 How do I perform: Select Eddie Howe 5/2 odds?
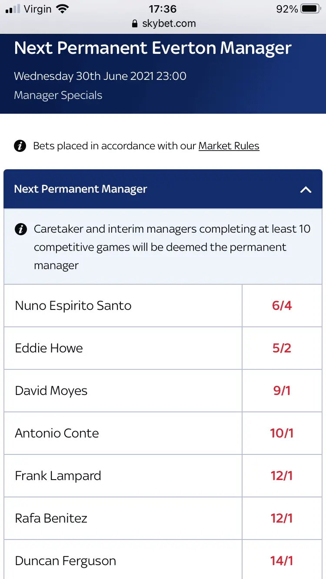(x=282, y=348)
